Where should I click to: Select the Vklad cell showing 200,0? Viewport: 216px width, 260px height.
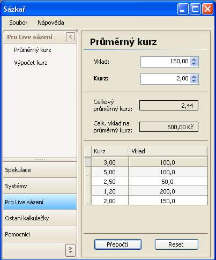click(x=168, y=191)
